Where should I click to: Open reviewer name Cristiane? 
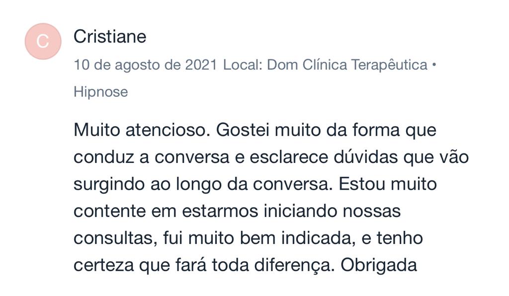pos(110,36)
